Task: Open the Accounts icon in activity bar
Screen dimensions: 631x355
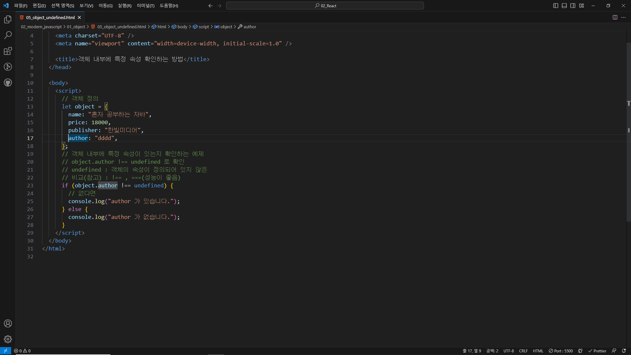Action: click(8, 323)
